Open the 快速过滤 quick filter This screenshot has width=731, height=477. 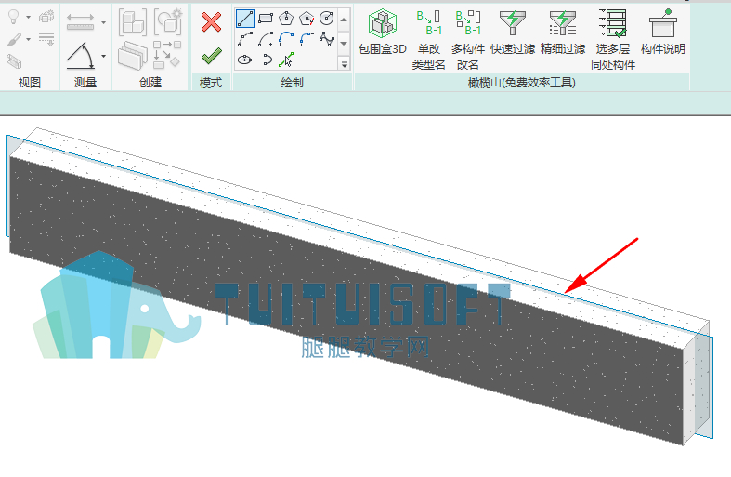[513, 32]
